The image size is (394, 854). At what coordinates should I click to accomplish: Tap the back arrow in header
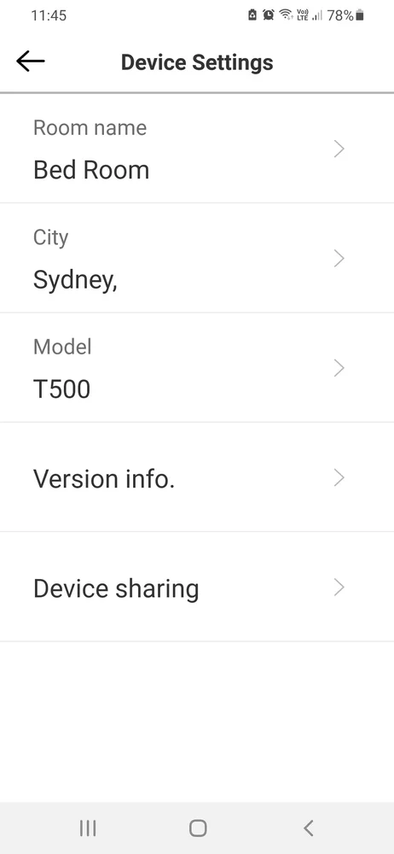31,61
